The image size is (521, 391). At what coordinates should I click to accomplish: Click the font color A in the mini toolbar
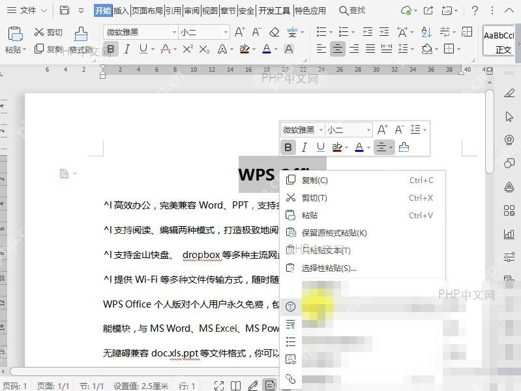coord(359,147)
